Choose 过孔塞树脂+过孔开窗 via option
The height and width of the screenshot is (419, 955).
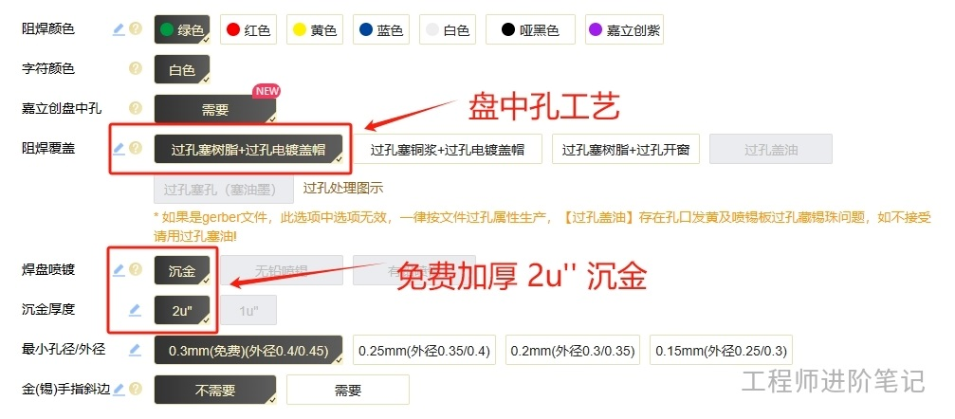click(x=626, y=149)
